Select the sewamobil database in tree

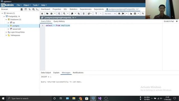[17, 29]
